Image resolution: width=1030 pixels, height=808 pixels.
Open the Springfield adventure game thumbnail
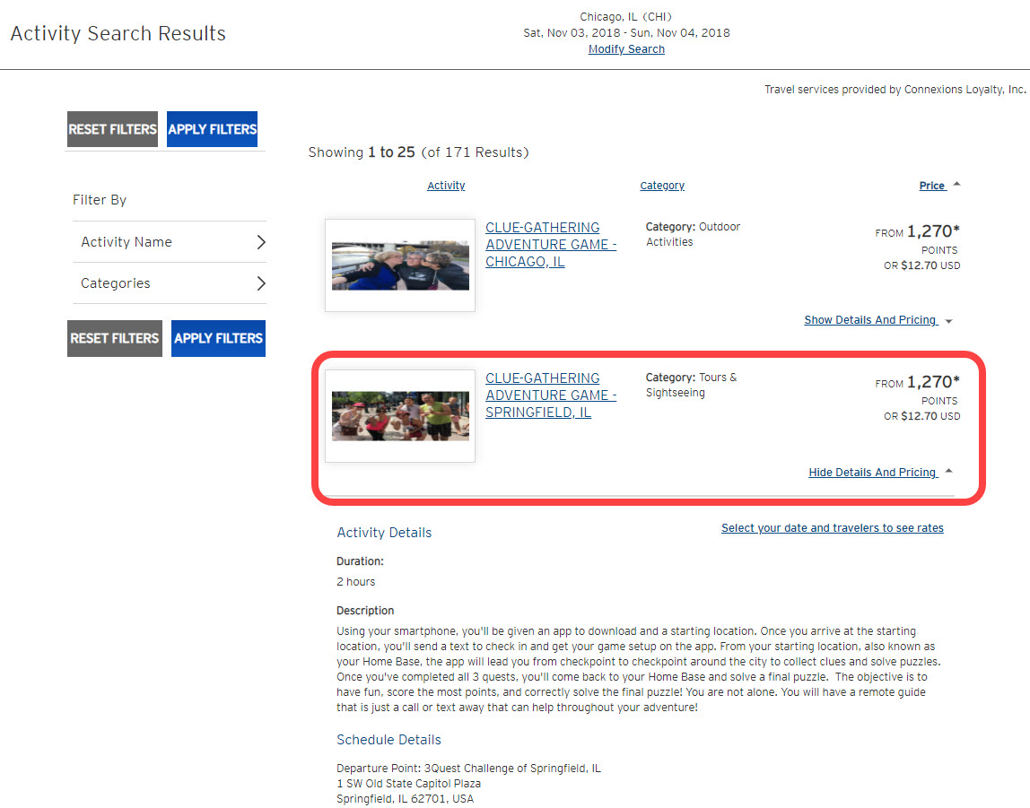[x=400, y=416]
